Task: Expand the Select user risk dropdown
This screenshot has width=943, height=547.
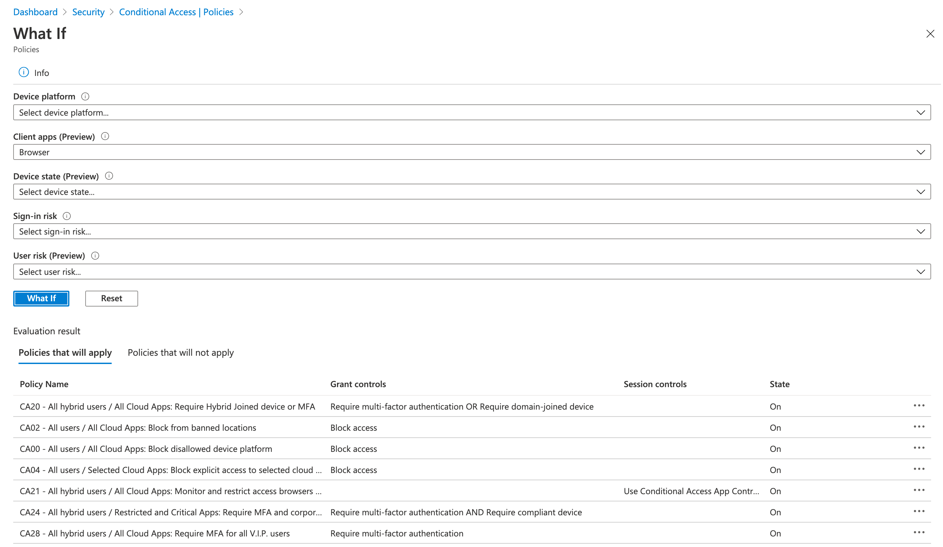Action: click(472, 272)
